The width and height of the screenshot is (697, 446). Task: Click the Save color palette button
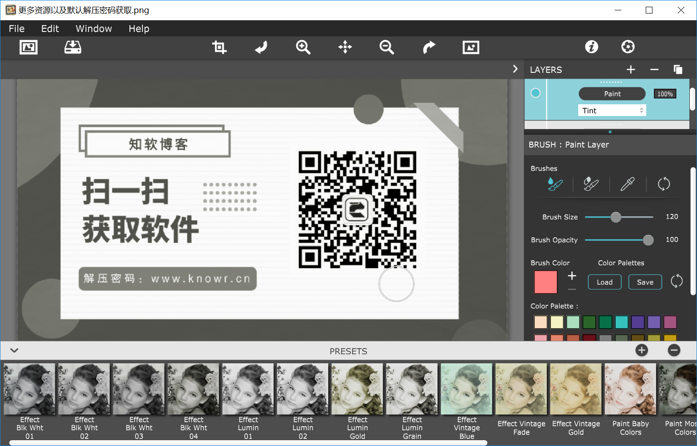tap(645, 282)
